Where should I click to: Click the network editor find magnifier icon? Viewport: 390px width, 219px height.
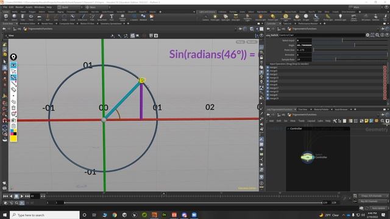[x=383, y=121]
